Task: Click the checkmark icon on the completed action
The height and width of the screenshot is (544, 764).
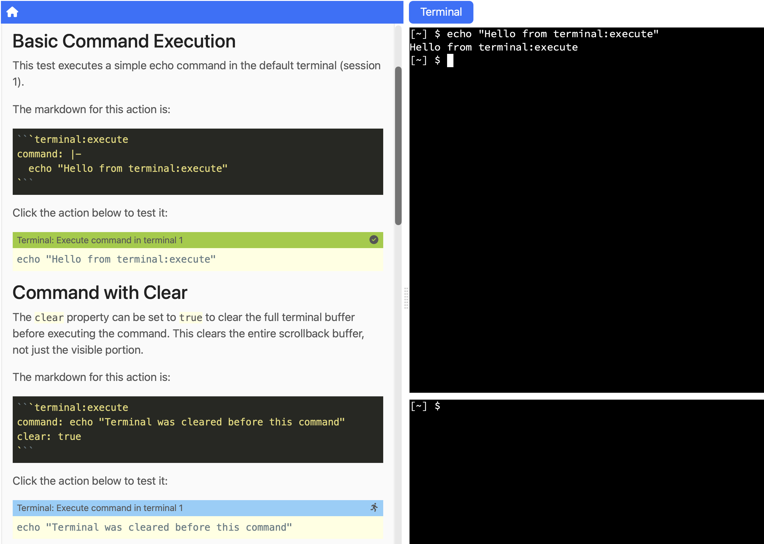Action: pos(373,240)
